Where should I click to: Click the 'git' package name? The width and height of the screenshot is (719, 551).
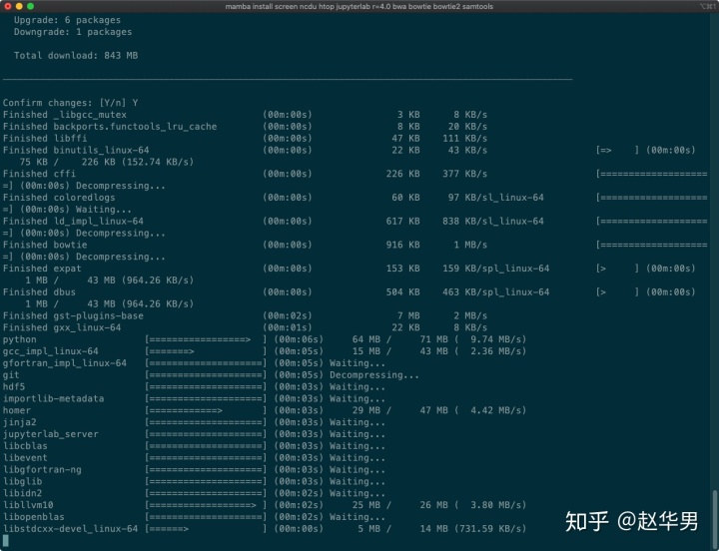click(x=11, y=375)
